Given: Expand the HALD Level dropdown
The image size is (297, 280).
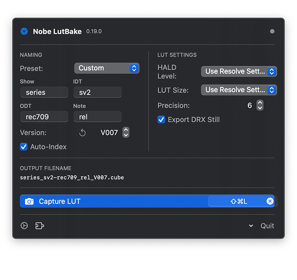Looking at the screenshot, I should coord(239,71).
